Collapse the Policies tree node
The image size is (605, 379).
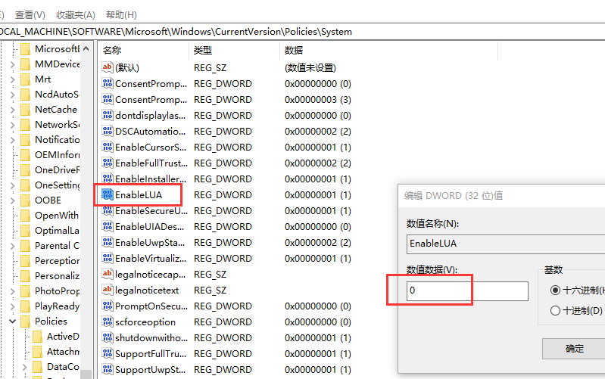tap(12, 322)
